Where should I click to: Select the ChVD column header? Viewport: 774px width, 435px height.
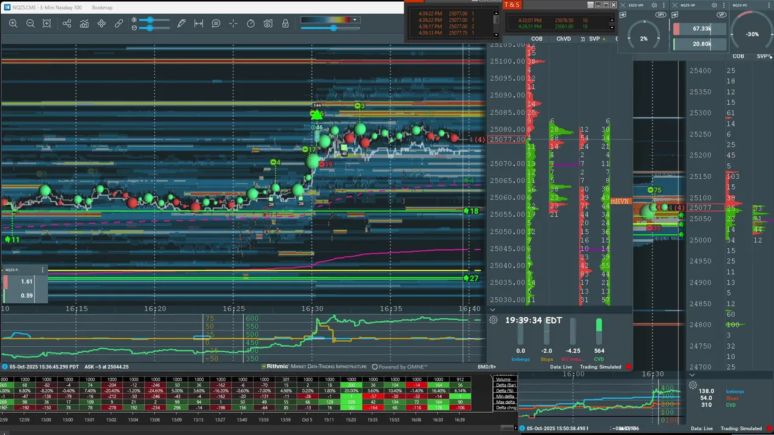[564, 39]
